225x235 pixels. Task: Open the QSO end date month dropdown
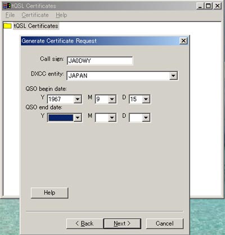point(112,117)
